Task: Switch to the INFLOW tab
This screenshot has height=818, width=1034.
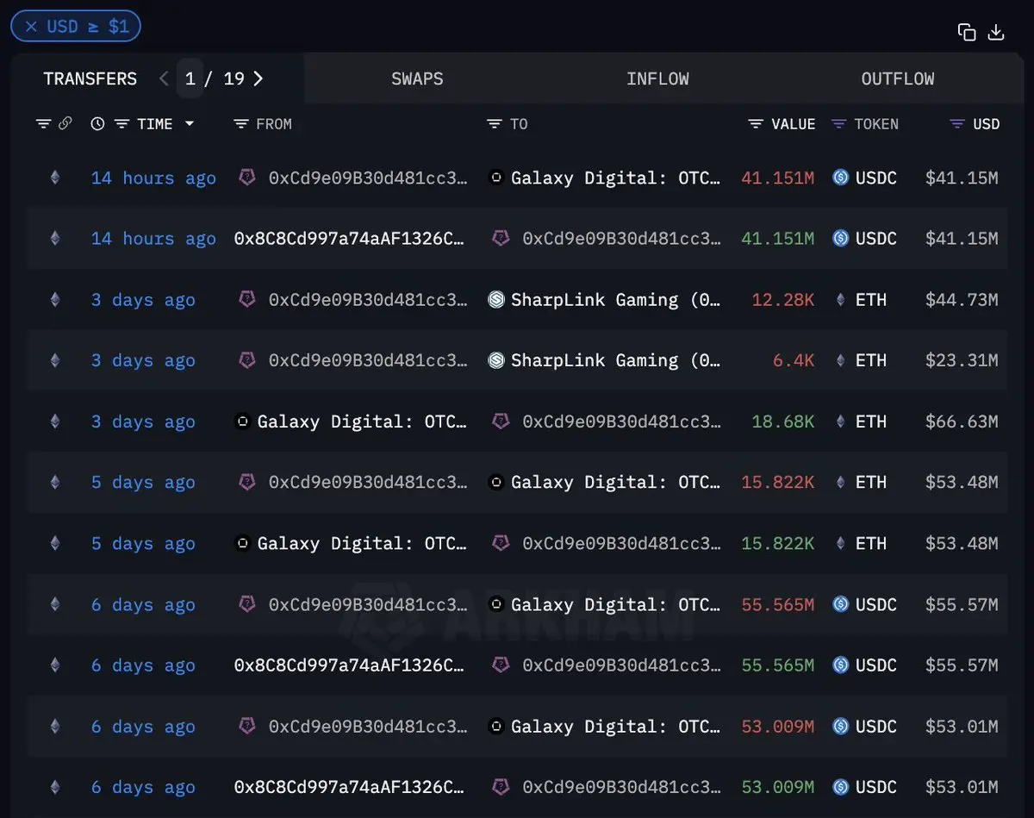Action: pos(657,78)
